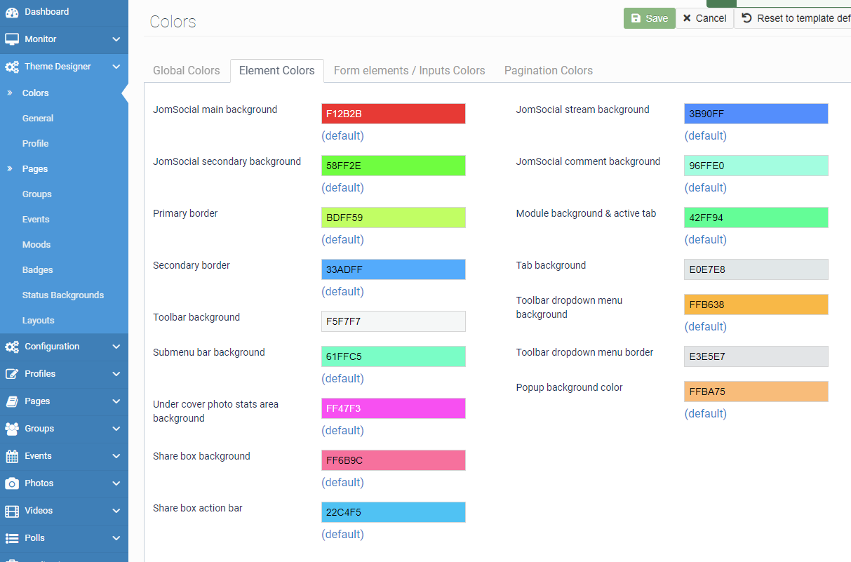Expand the Polls menu chevron
This screenshot has width=851, height=562.
[116, 538]
